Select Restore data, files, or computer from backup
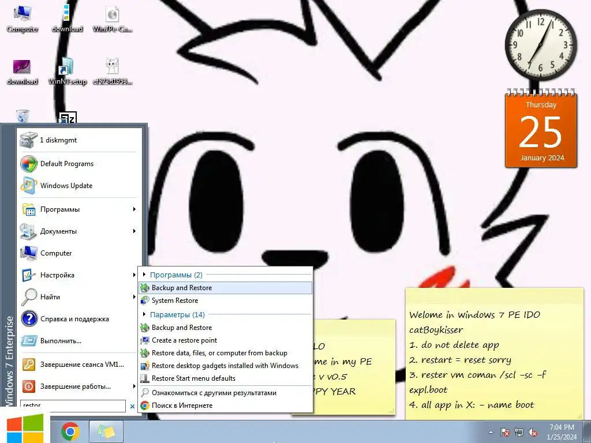This screenshot has width=591, height=443. click(226, 353)
